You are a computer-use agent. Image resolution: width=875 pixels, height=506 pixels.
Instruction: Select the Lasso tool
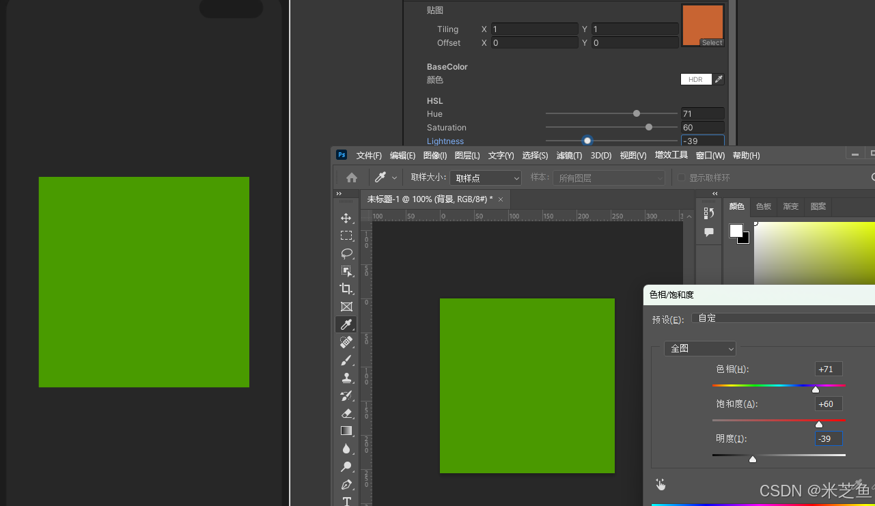[346, 253]
